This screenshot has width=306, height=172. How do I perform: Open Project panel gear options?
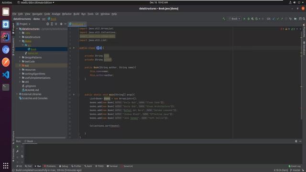coord(61,24)
